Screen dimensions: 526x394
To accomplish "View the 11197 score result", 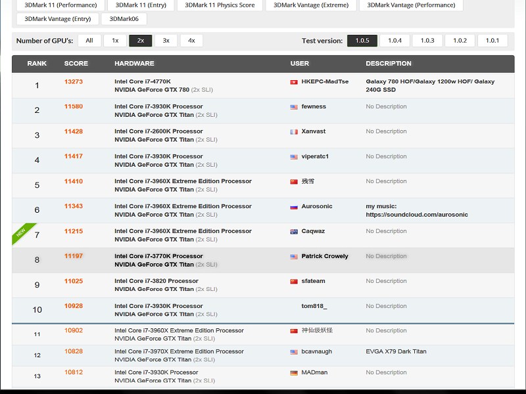I will [74, 256].
